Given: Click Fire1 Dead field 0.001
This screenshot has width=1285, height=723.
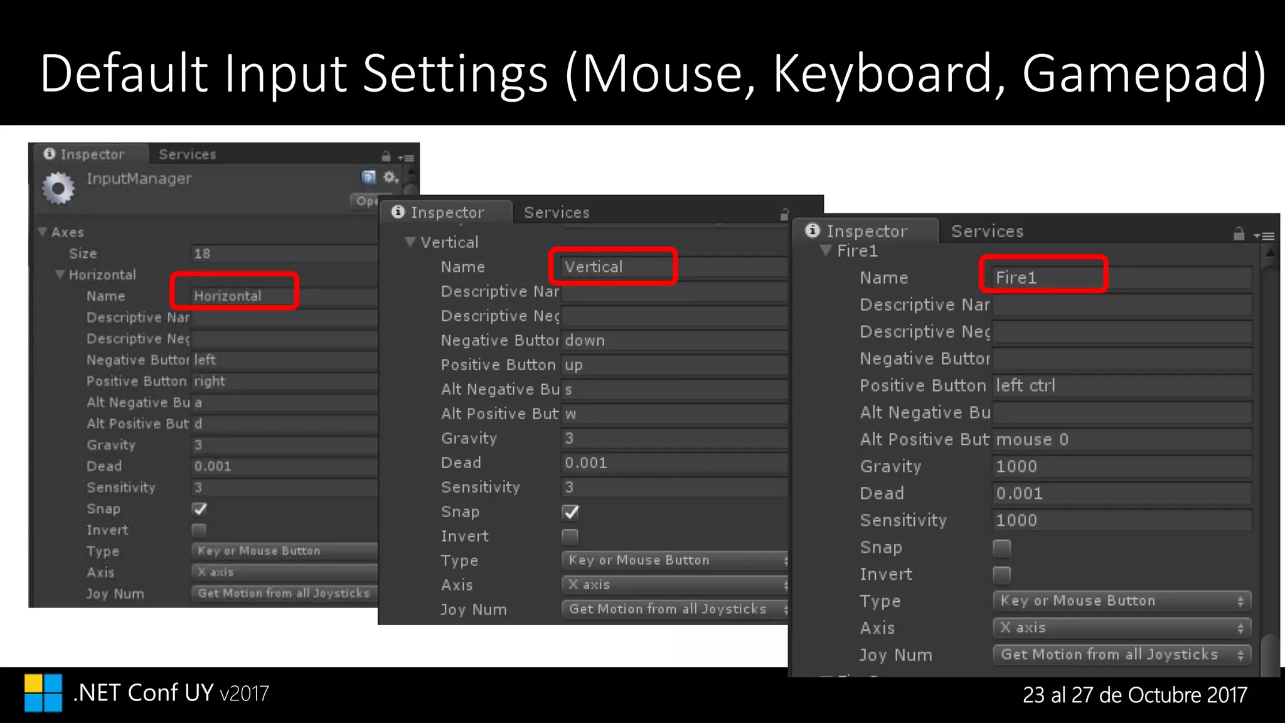Looking at the screenshot, I should pos(1122,494).
